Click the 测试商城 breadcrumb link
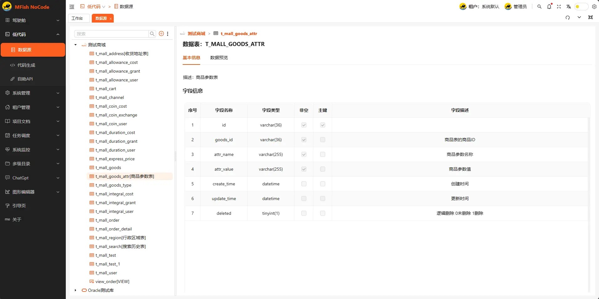 pos(196,34)
